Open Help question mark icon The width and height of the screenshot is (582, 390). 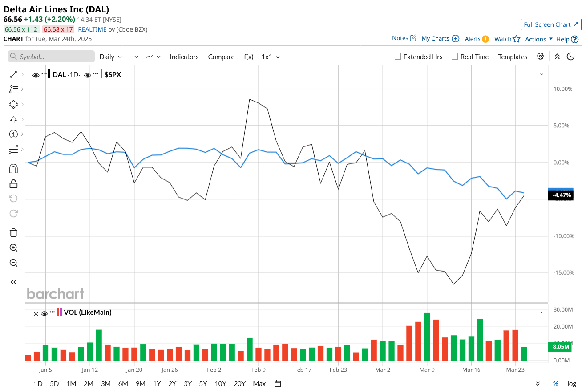tap(575, 39)
